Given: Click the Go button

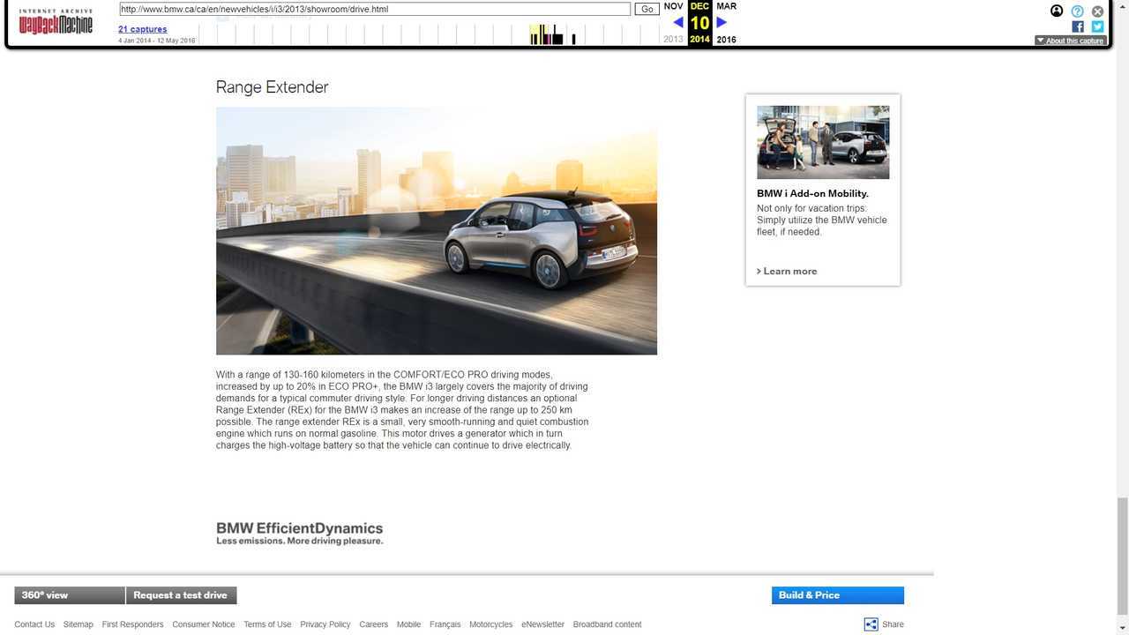Looking at the screenshot, I should click(x=647, y=9).
